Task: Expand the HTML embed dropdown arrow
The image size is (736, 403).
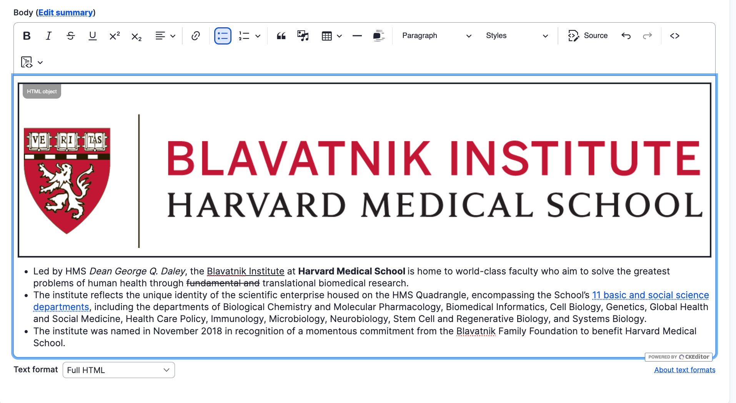Action: 40,63
